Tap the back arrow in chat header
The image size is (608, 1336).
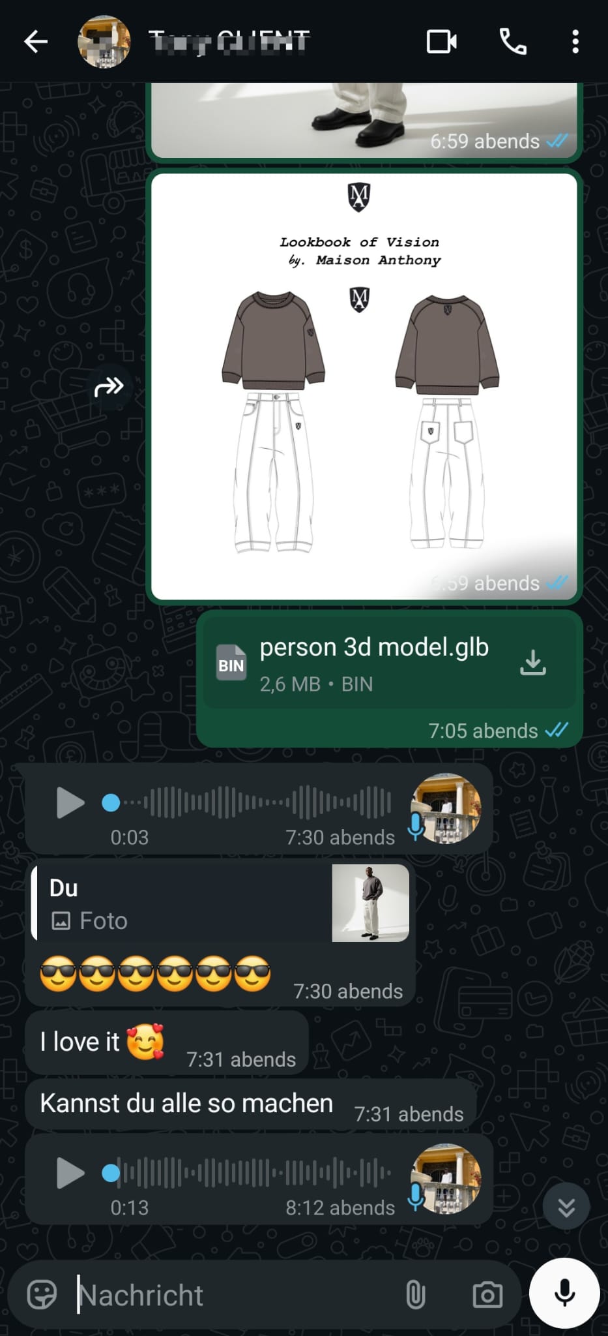(36, 42)
